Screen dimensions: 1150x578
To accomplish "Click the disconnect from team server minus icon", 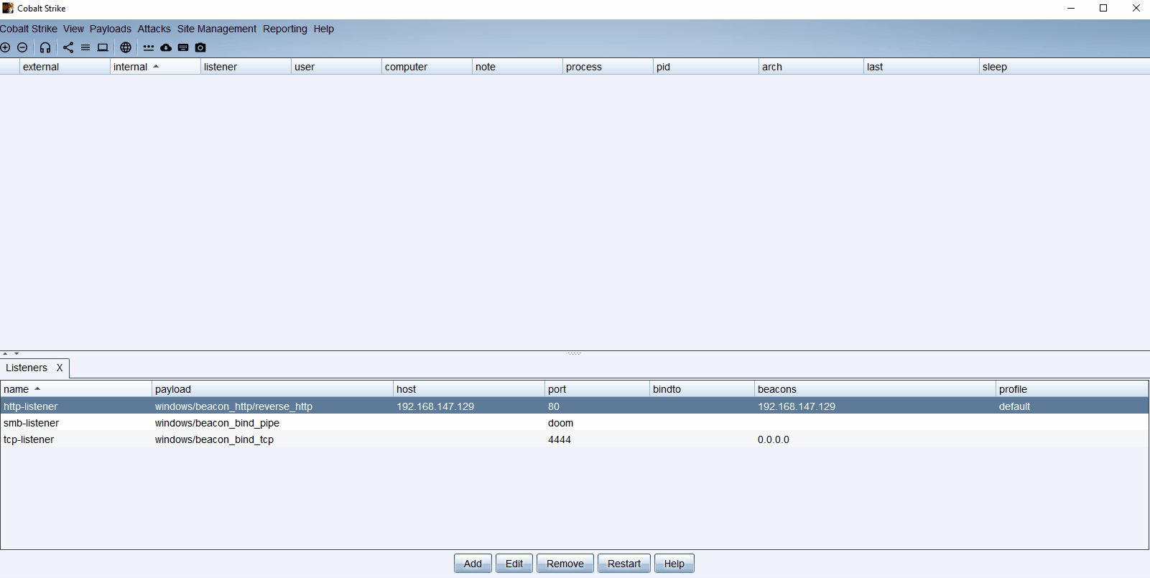I will tap(22, 47).
